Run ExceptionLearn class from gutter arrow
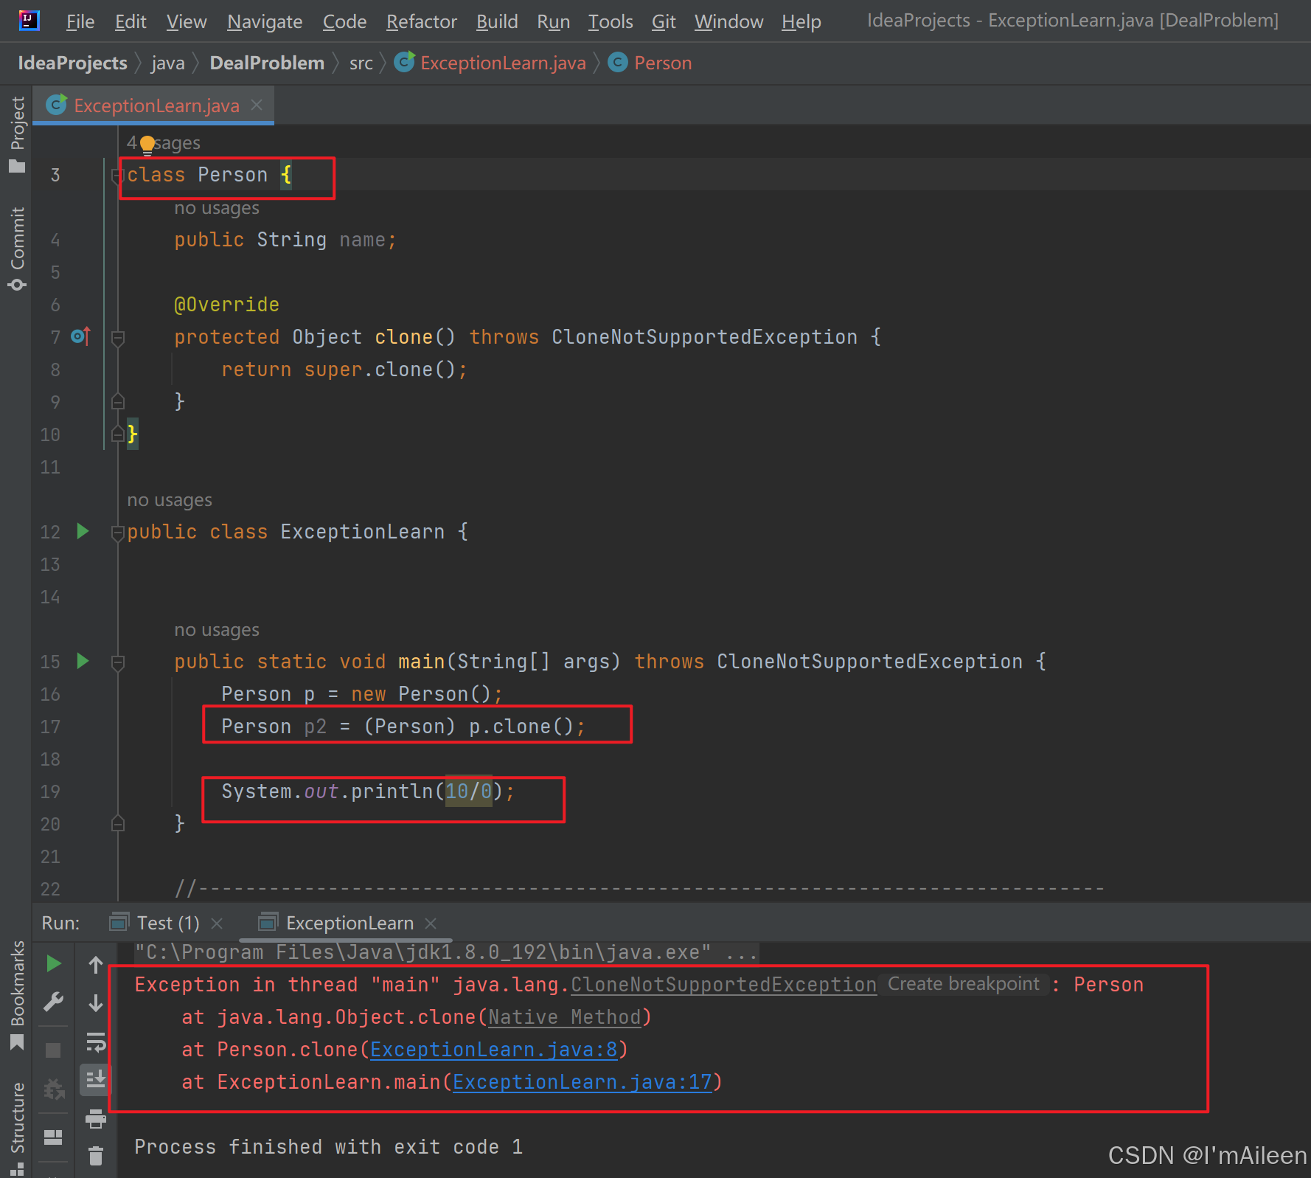The width and height of the screenshot is (1311, 1178). (x=83, y=531)
